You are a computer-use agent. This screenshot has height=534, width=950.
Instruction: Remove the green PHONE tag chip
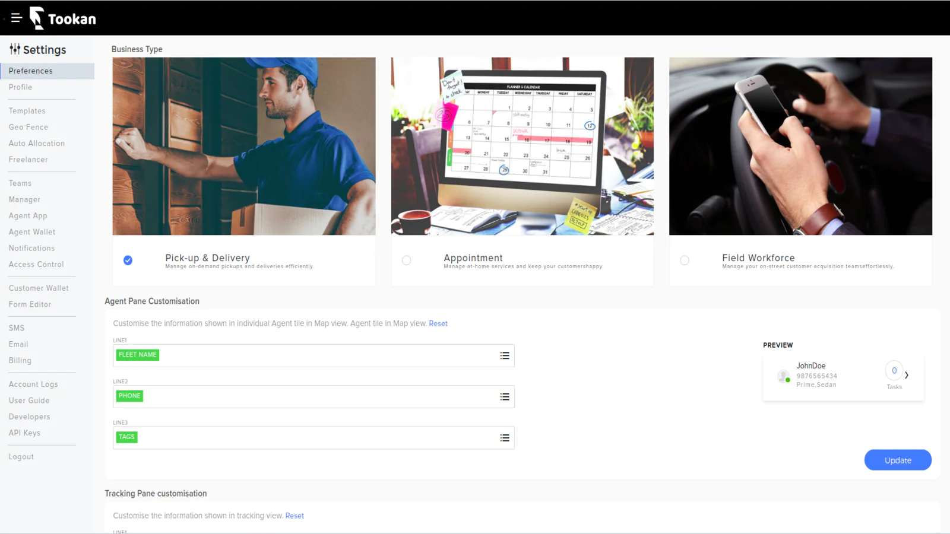(129, 396)
